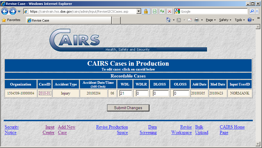
Task: Go forward with the browser Forward arrow
Action: click(x=13, y=12)
